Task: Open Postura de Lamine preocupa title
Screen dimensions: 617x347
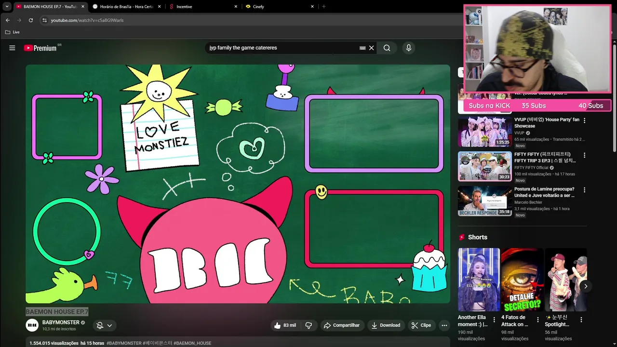Action: pyautogui.click(x=544, y=192)
